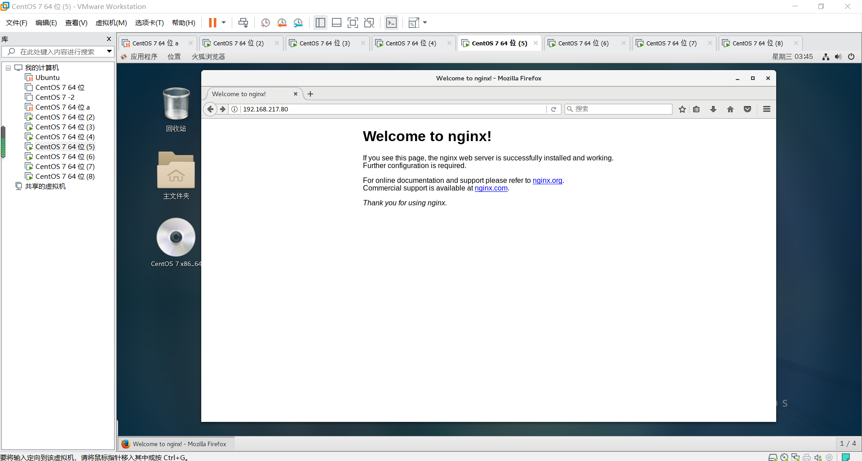862x461 pixels.
Task: Toggle the console view button
Action: tap(391, 23)
